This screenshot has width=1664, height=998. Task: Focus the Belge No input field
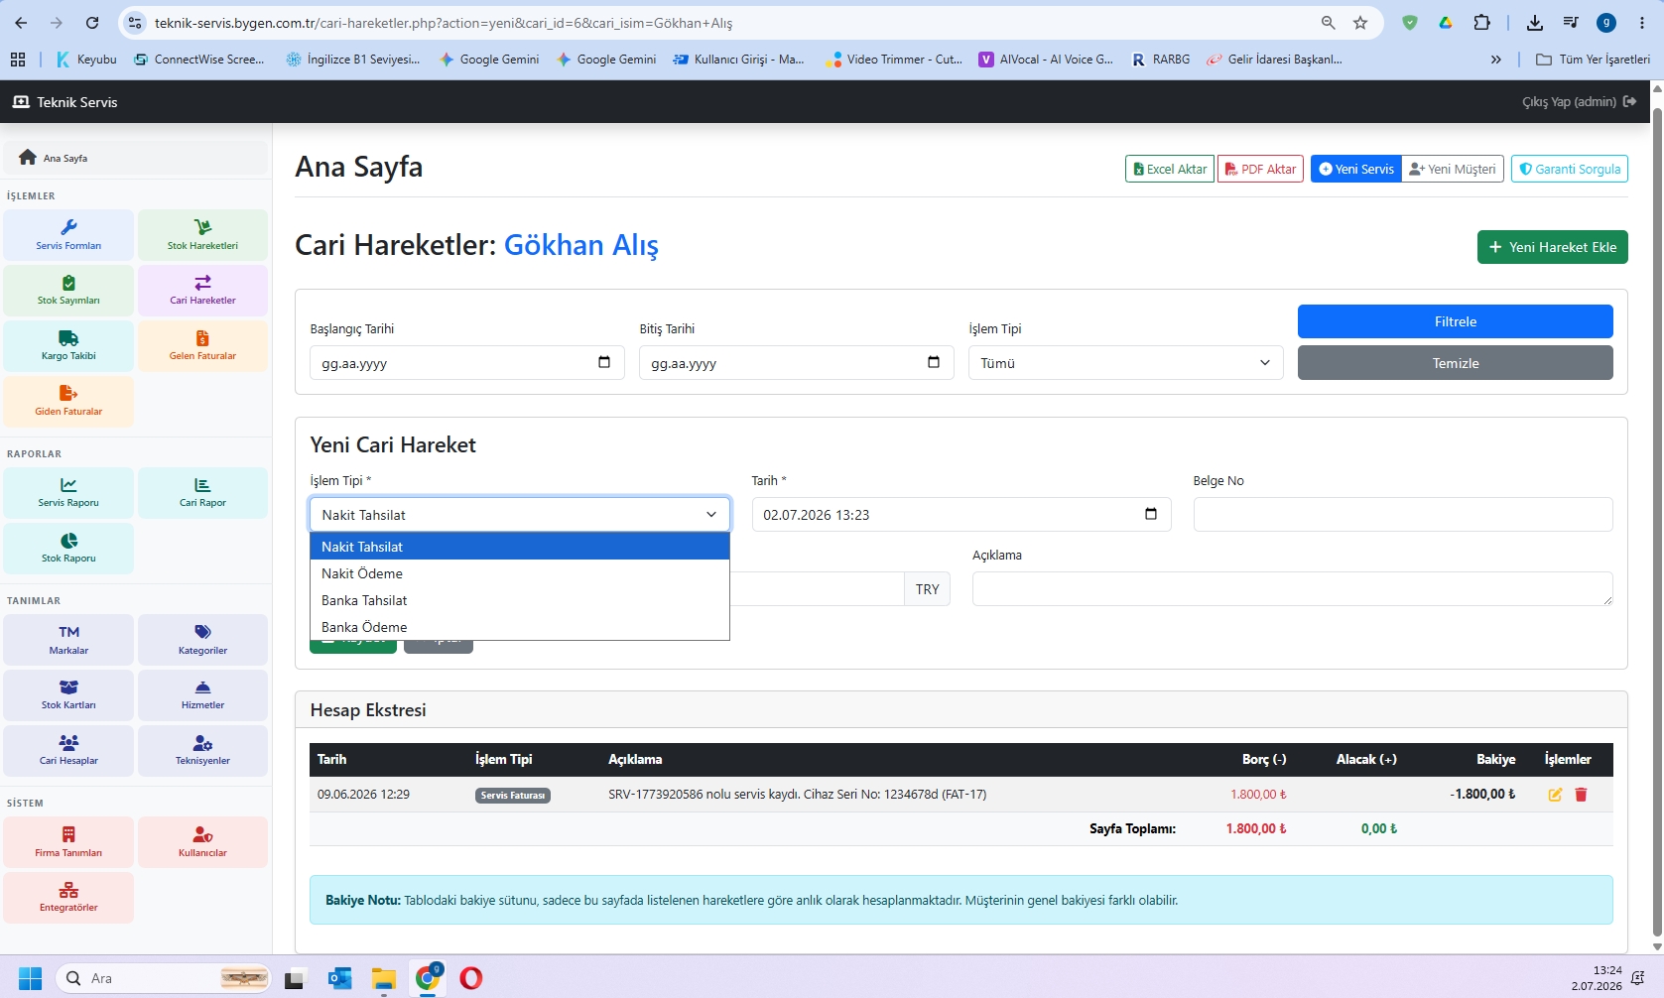pyautogui.click(x=1402, y=514)
